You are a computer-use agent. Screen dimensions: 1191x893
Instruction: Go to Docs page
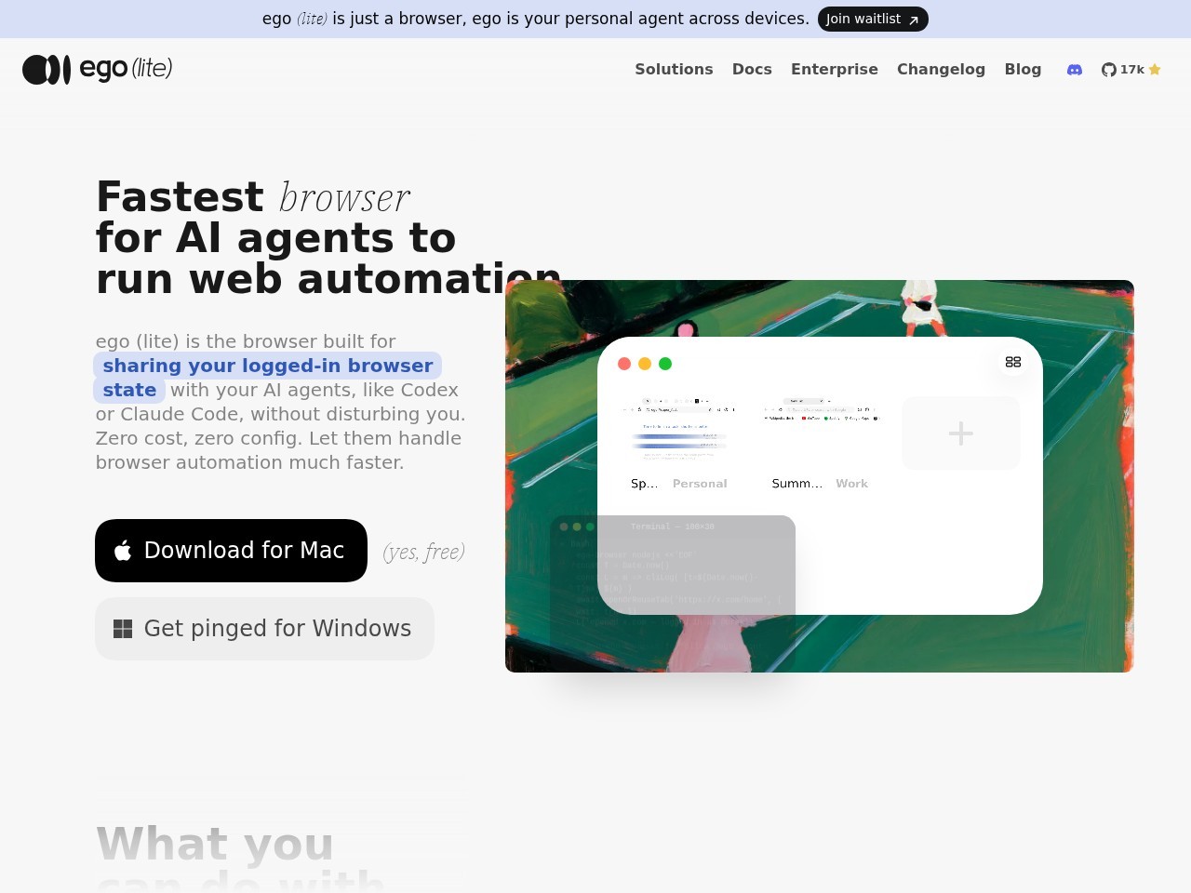coord(752,69)
